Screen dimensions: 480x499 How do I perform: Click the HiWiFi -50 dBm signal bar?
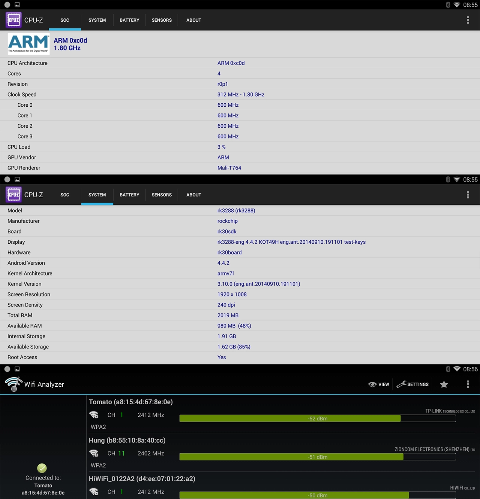pos(318,495)
